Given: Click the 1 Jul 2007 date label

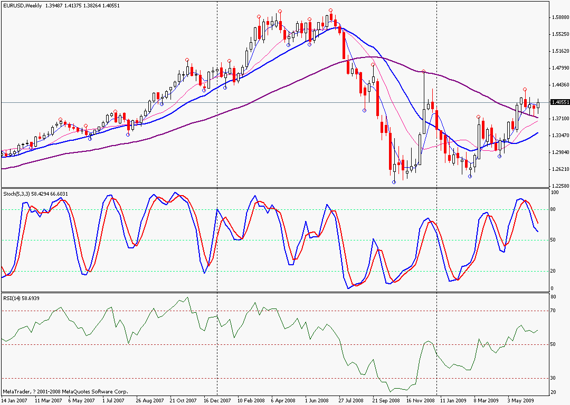Looking at the screenshot, I should (113, 401).
